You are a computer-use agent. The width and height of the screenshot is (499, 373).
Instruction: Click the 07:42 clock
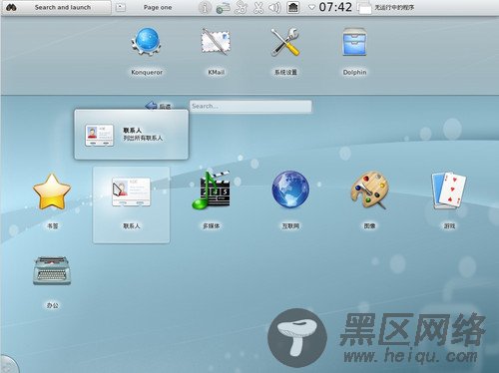click(x=335, y=7)
